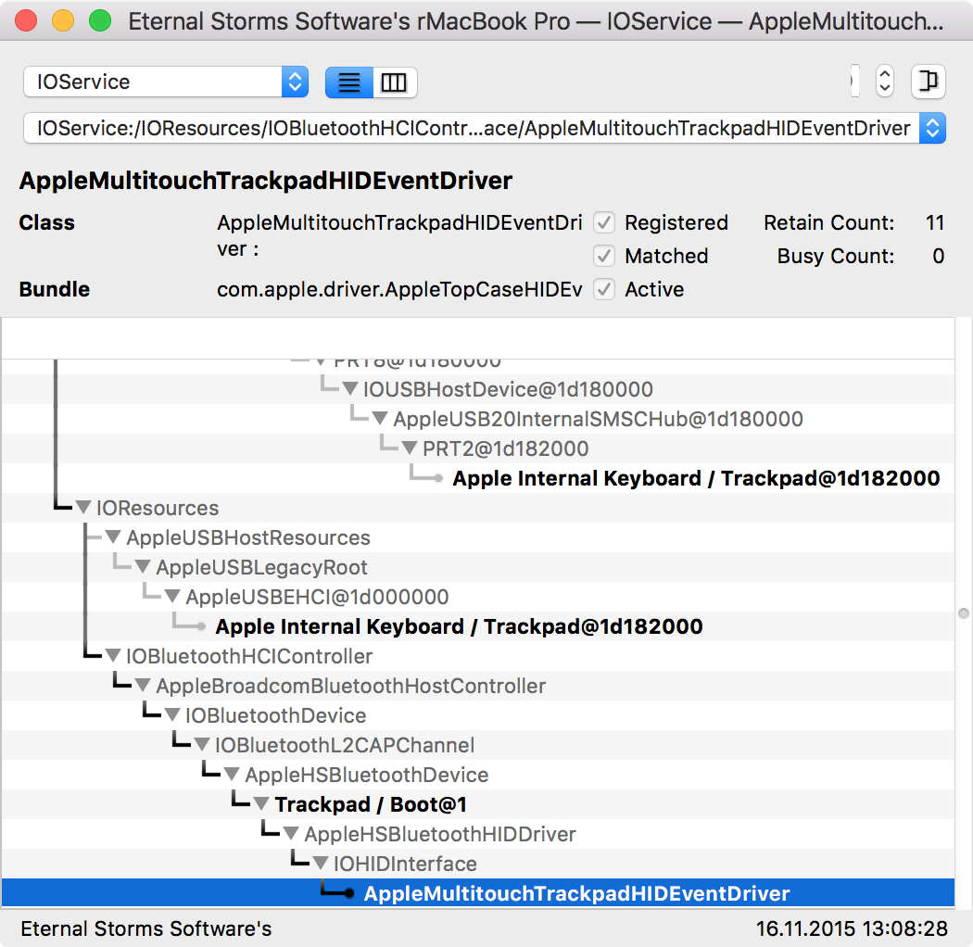Collapse the AppleHSBluetoothDevice node

click(x=232, y=775)
